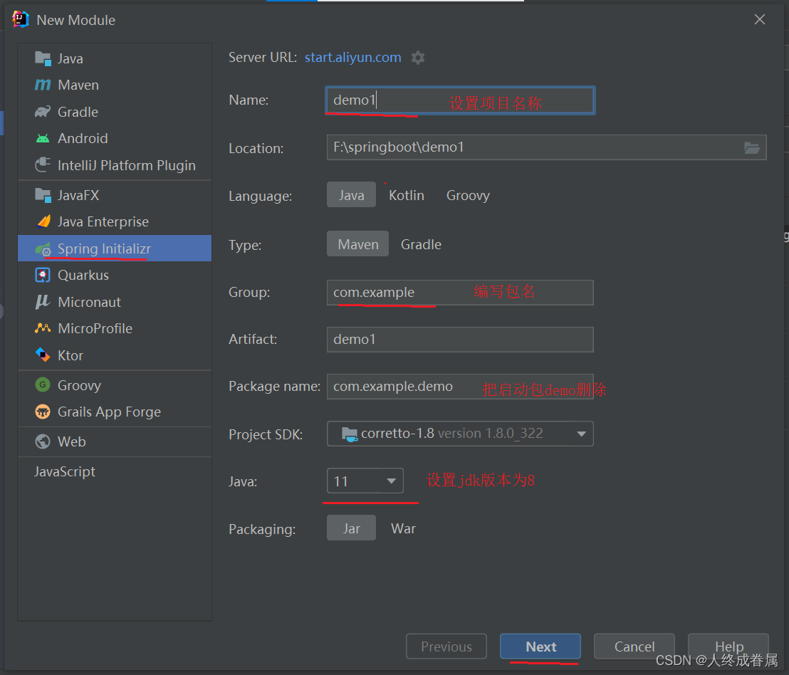Click the Grails App Forge icon

[43, 412]
